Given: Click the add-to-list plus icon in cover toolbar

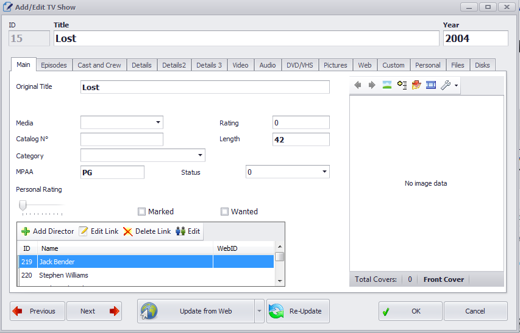Looking at the screenshot, I should pos(402,85).
